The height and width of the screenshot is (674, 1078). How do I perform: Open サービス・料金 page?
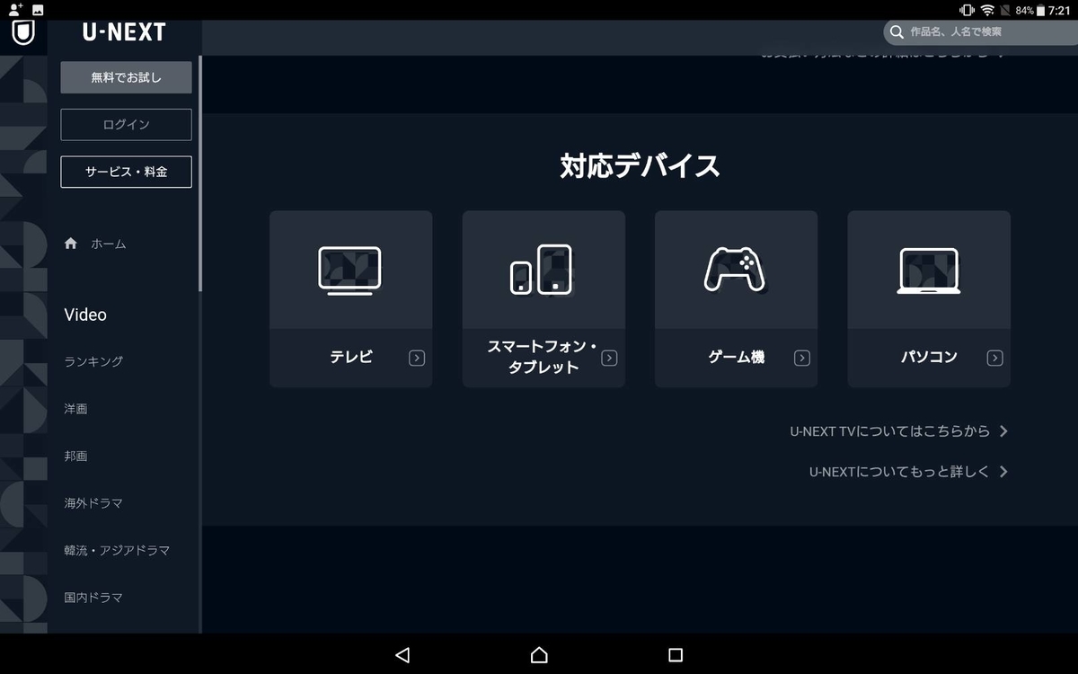click(126, 172)
